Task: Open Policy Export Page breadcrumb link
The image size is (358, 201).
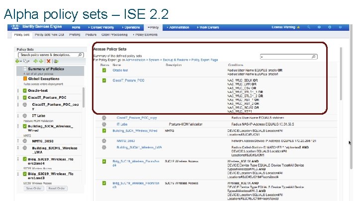Action: 204,60
